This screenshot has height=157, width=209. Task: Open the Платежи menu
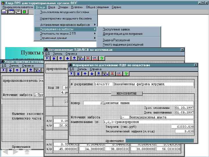pyautogui.click(x=77, y=7)
